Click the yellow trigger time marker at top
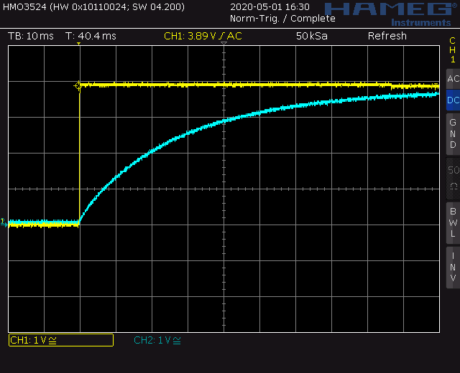This screenshot has height=373, width=460. (x=78, y=44)
